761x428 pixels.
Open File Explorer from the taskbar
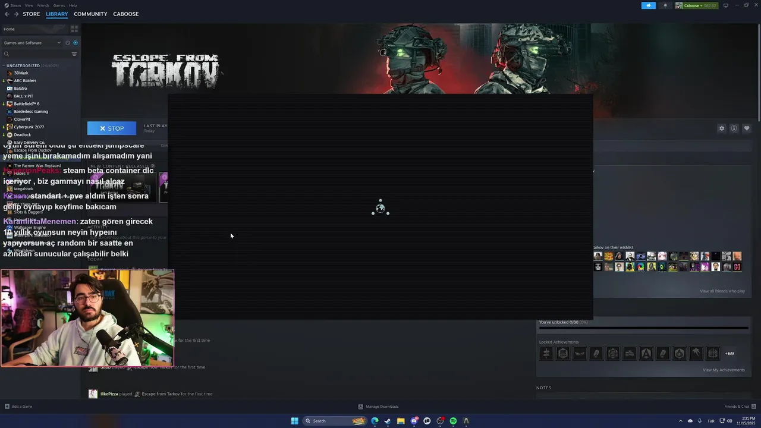pos(401,421)
